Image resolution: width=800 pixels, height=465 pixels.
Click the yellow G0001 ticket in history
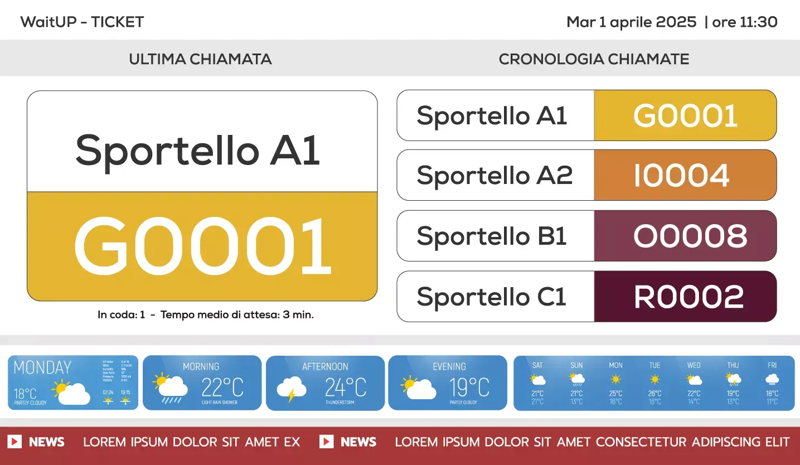685,115
